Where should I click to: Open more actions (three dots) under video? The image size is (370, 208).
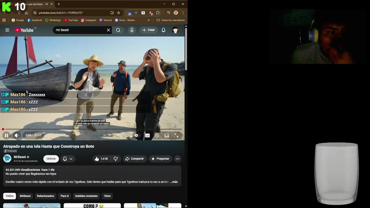[x=178, y=159]
